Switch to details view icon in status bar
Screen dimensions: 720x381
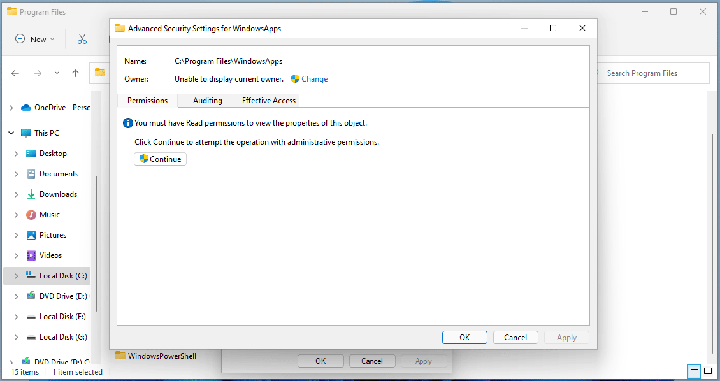point(695,371)
